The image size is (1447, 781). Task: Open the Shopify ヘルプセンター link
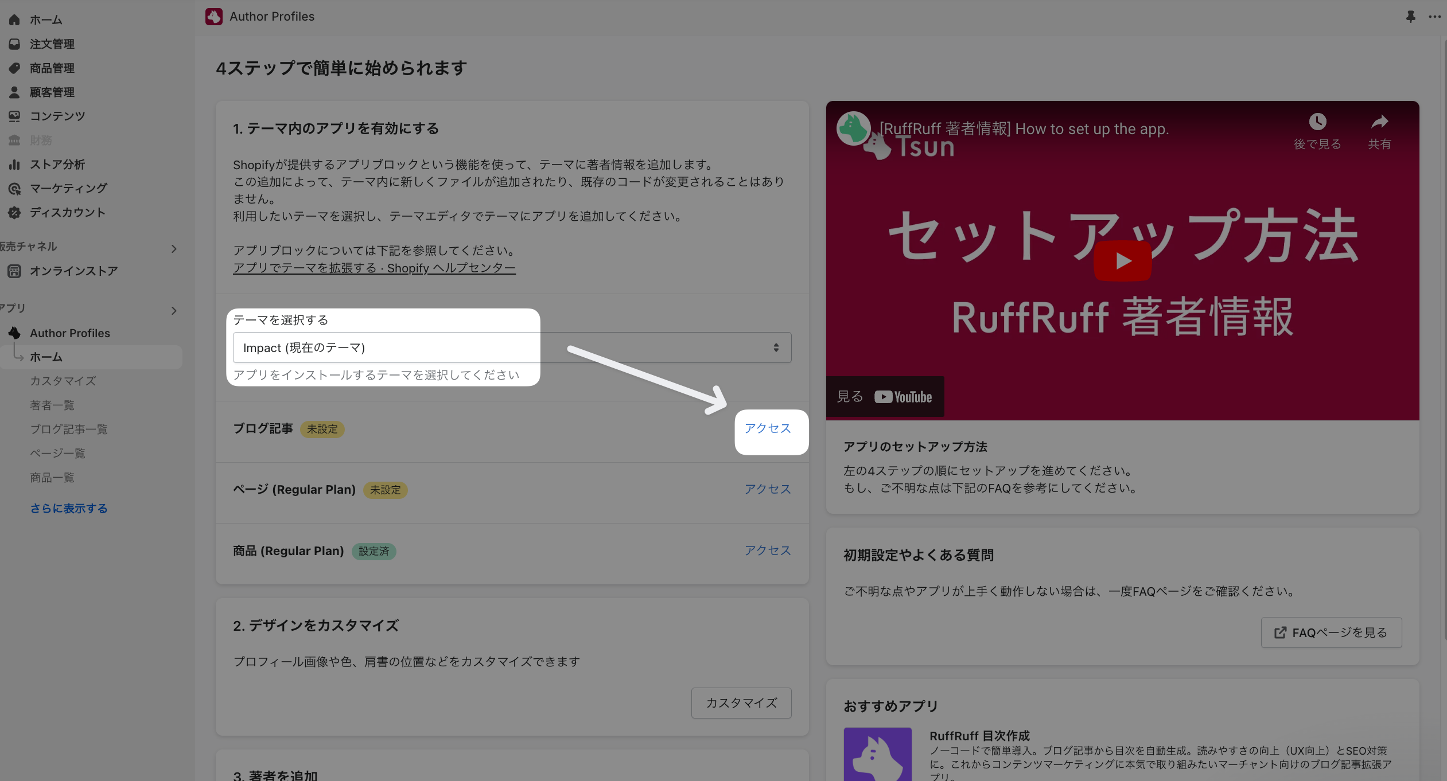[x=374, y=268]
